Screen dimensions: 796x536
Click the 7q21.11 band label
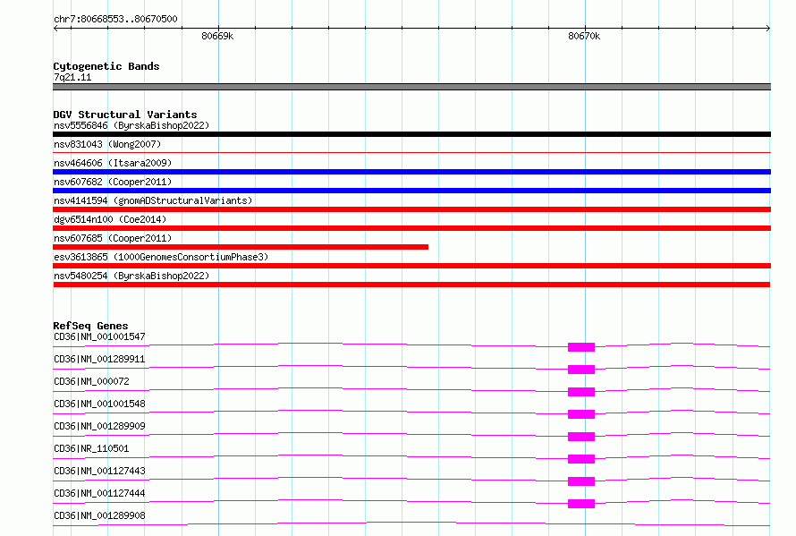[72, 77]
